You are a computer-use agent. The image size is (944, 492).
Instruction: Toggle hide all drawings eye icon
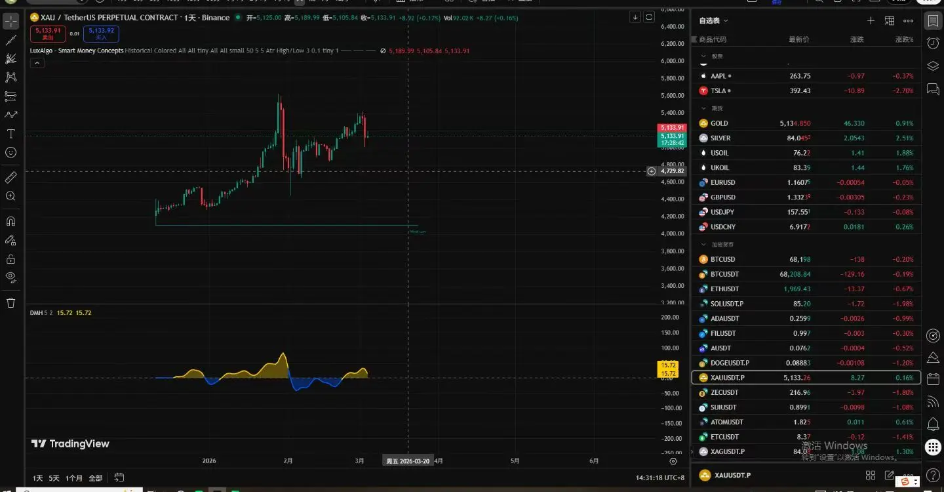10,277
